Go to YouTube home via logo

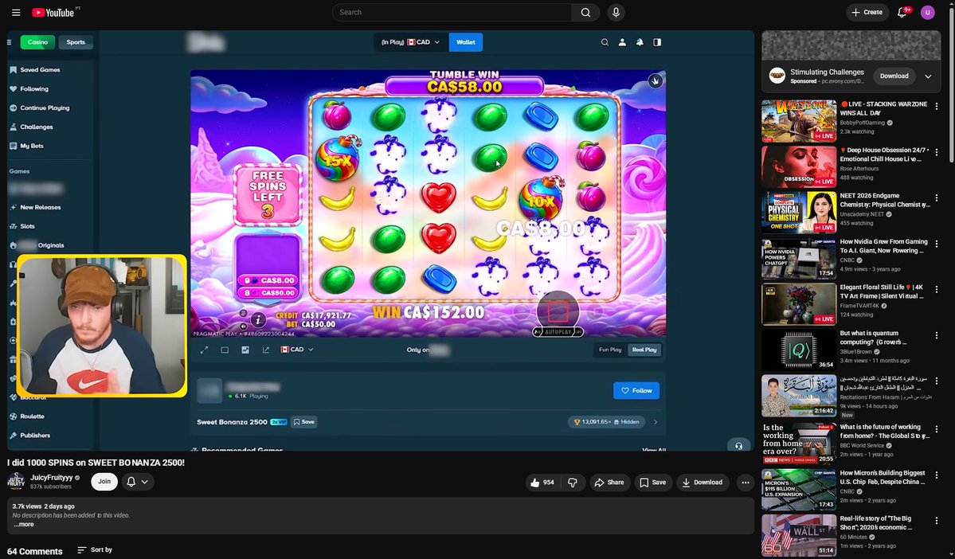point(53,12)
